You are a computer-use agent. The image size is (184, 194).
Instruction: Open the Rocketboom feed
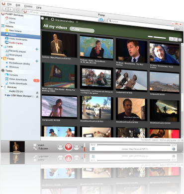(x=18, y=63)
